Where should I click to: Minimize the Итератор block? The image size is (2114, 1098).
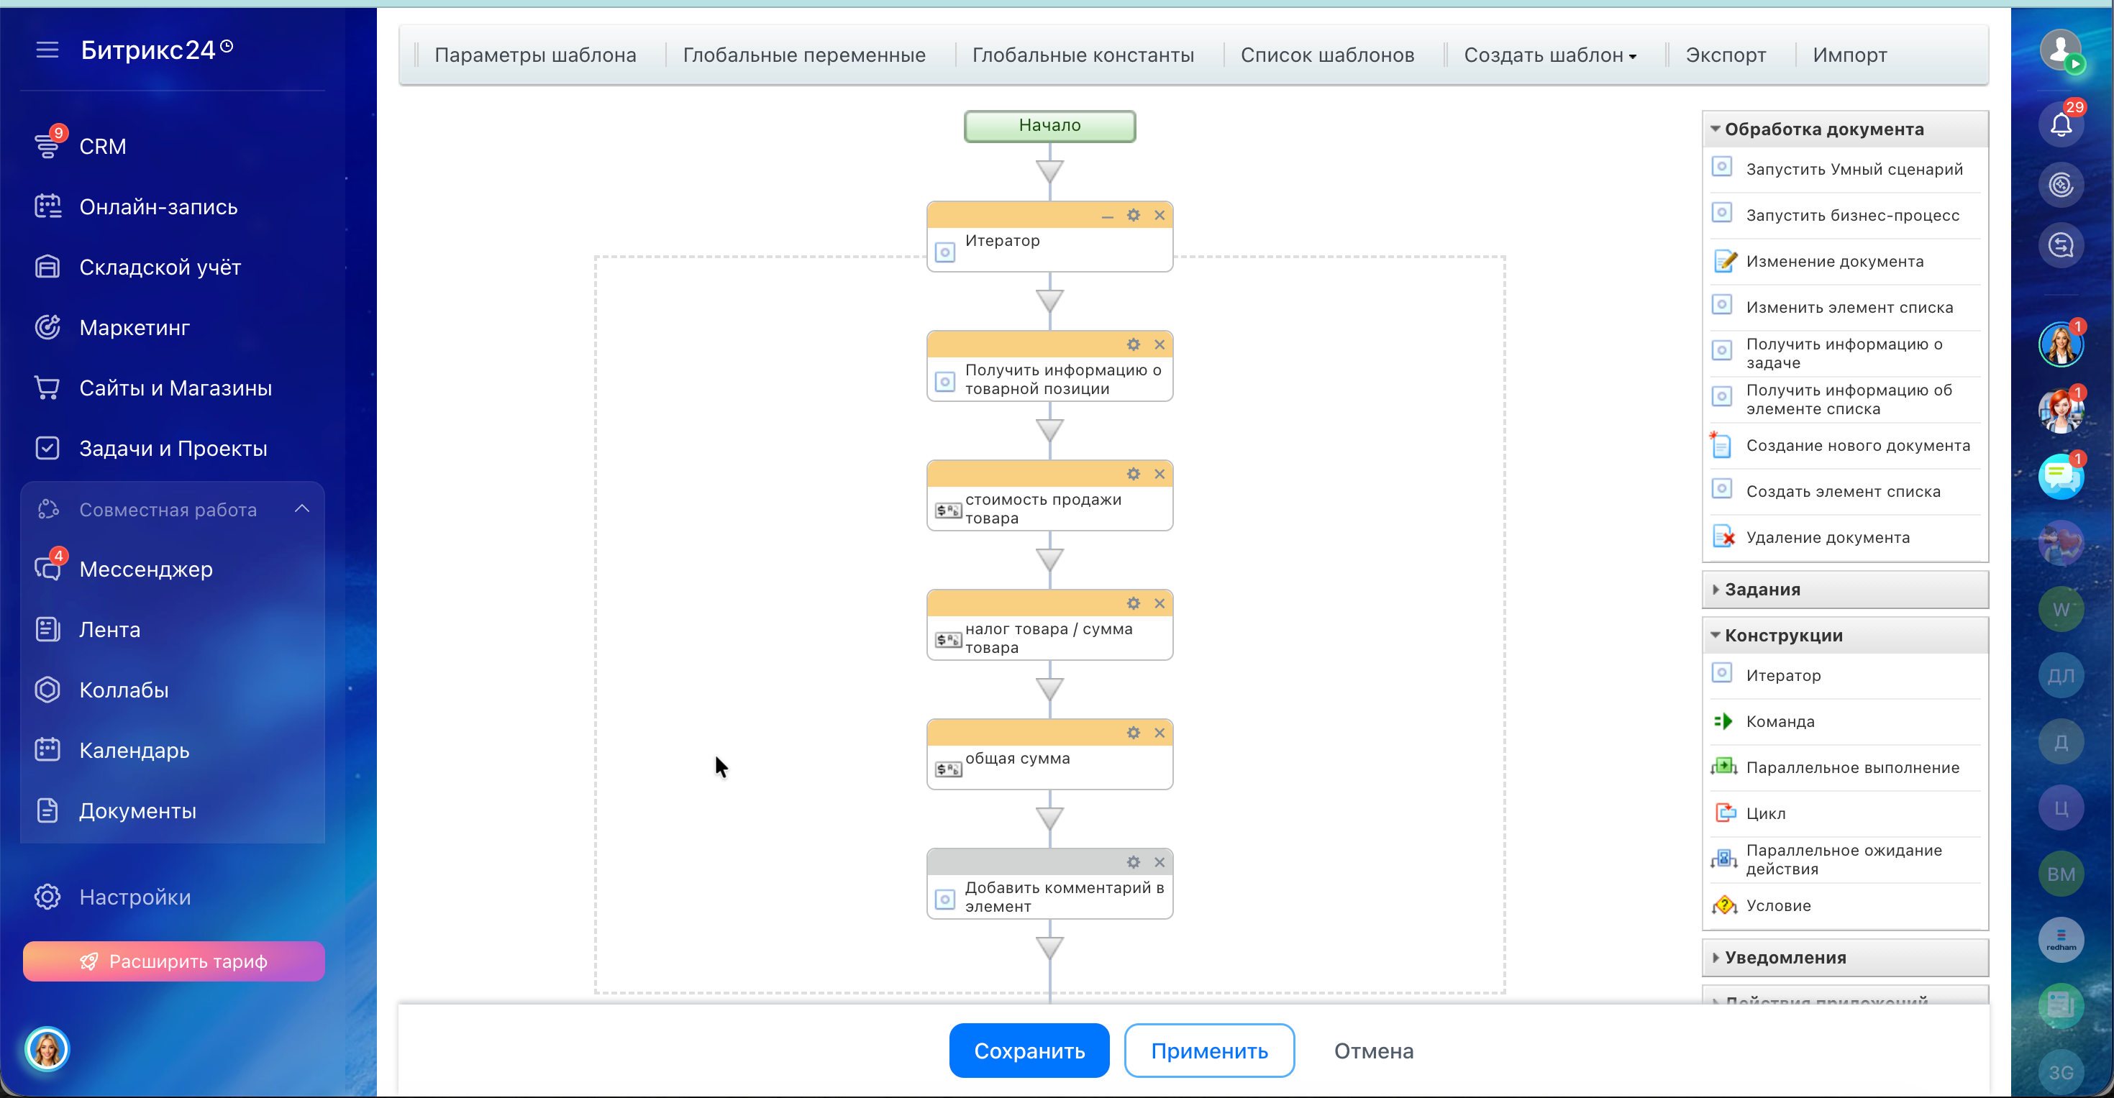pos(1107,216)
